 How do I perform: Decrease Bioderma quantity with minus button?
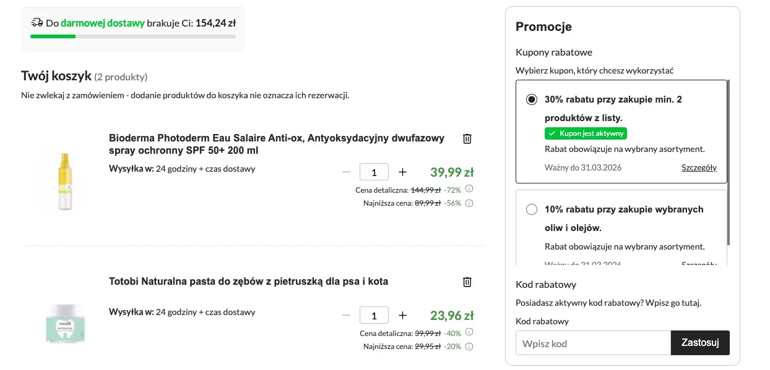[346, 172]
